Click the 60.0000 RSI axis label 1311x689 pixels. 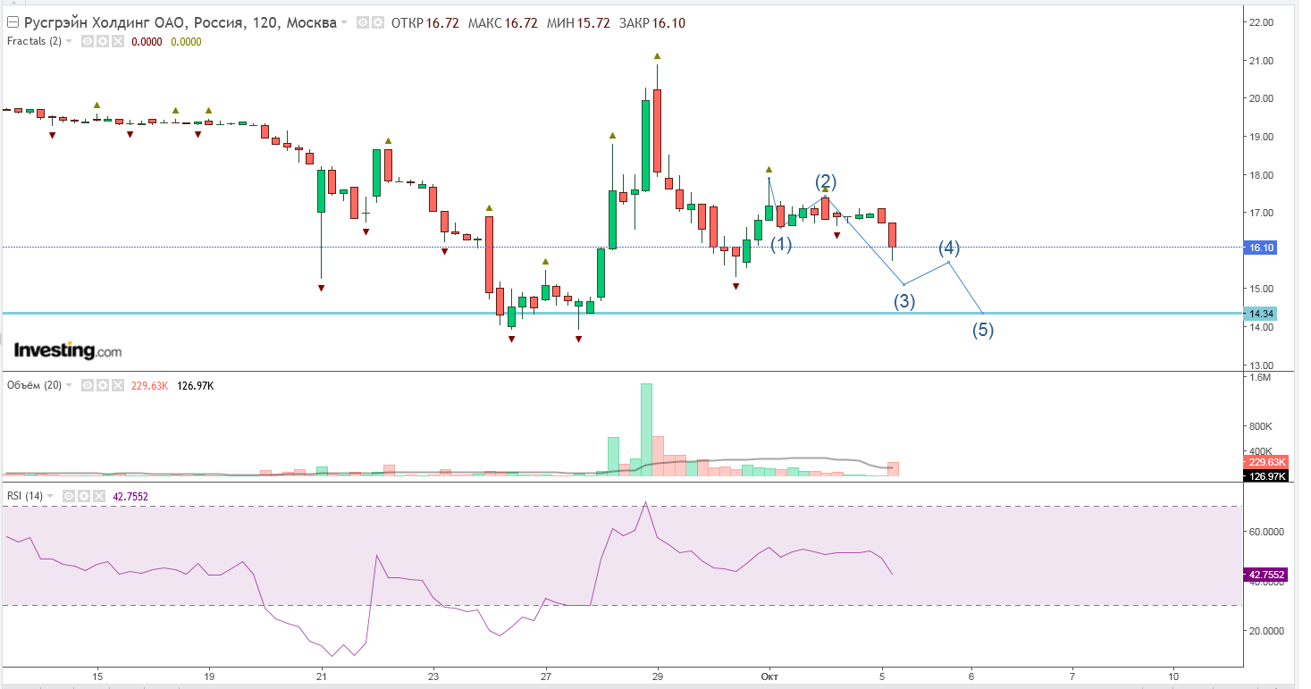[1266, 532]
